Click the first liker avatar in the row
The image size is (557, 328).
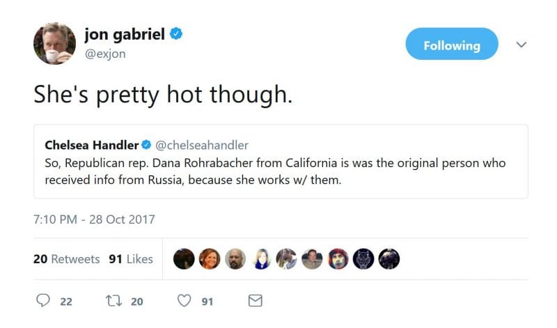pos(184,258)
